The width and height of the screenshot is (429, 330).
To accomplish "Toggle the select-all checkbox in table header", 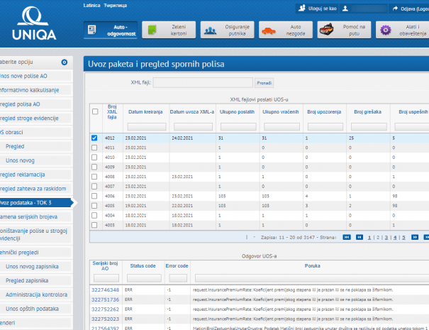I will 95,111.
